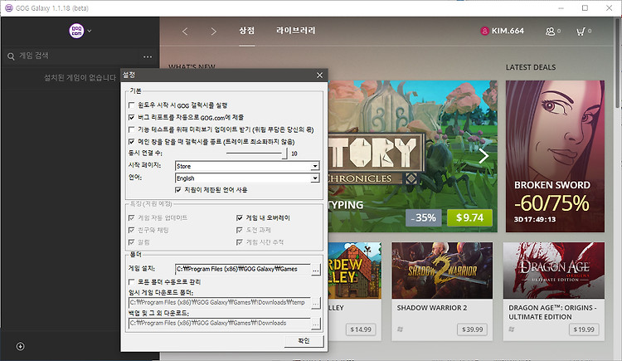
Task: Click the $14.99 Stardew Valley price
Action: tap(361, 329)
